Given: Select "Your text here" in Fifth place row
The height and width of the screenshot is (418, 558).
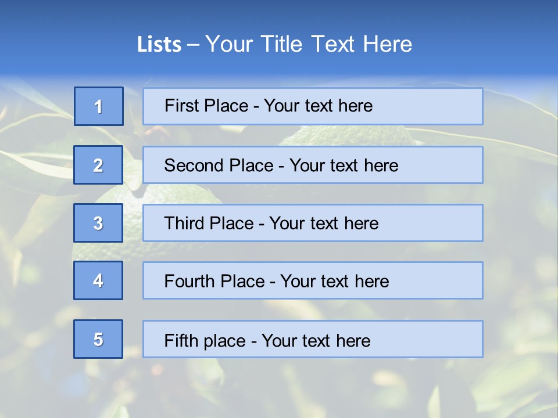Looking at the screenshot, I should point(316,340).
